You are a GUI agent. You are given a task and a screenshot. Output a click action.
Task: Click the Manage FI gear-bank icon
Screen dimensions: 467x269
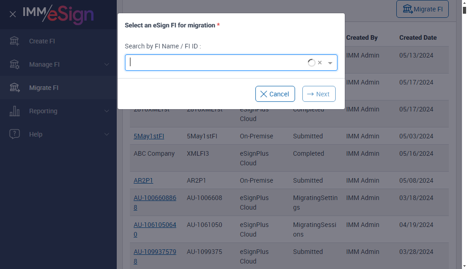tap(15, 64)
